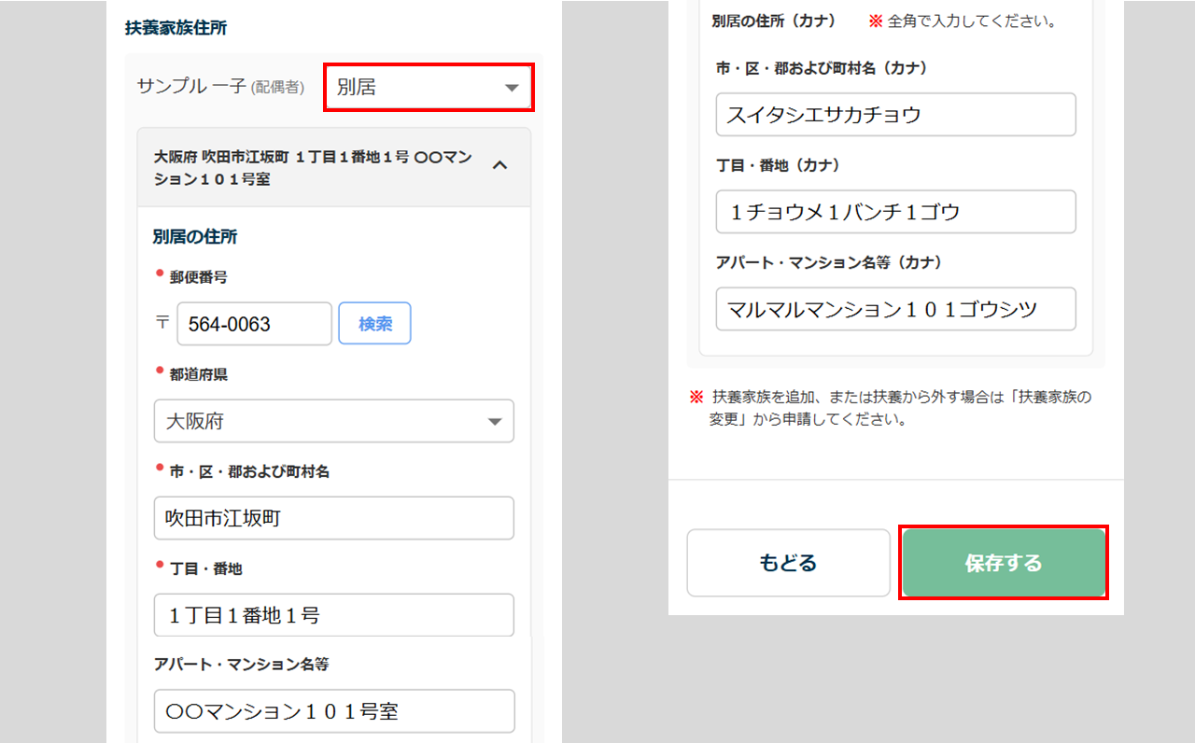Open the 別居 residence status dropdown
Viewport: 1195px width, 743px height.
(428, 88)
